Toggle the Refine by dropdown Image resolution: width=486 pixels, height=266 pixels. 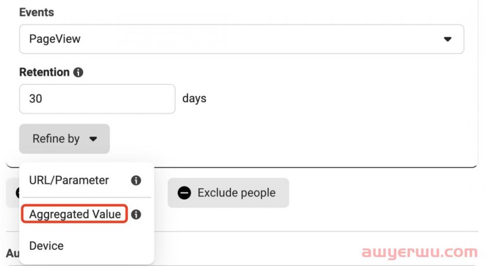[x=64, y=139]
